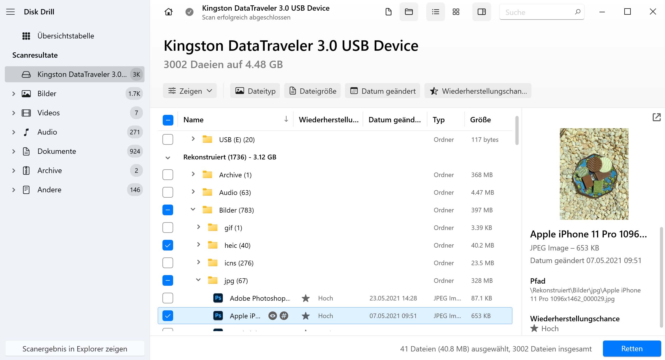
Task: Check the icns (276) folder checkbox
Action: click(x=168, y=263)
